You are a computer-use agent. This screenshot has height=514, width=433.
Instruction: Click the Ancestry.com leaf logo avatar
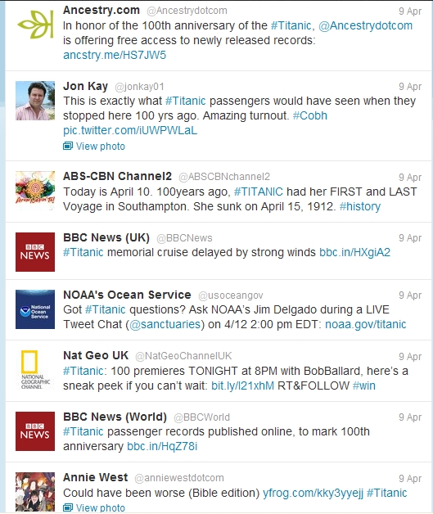coord(35,25)
